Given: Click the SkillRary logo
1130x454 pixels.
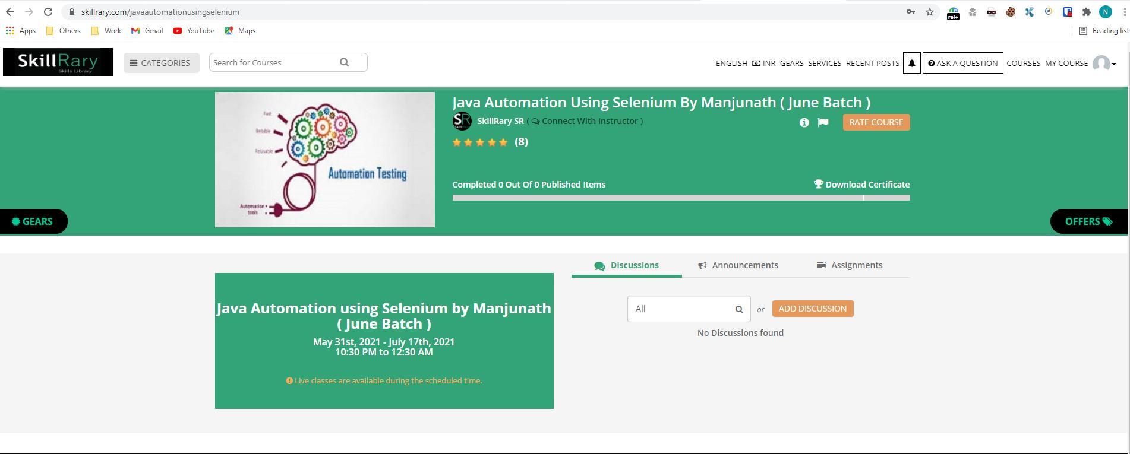Looking at the screenshot, I should [x=58, y=62].
